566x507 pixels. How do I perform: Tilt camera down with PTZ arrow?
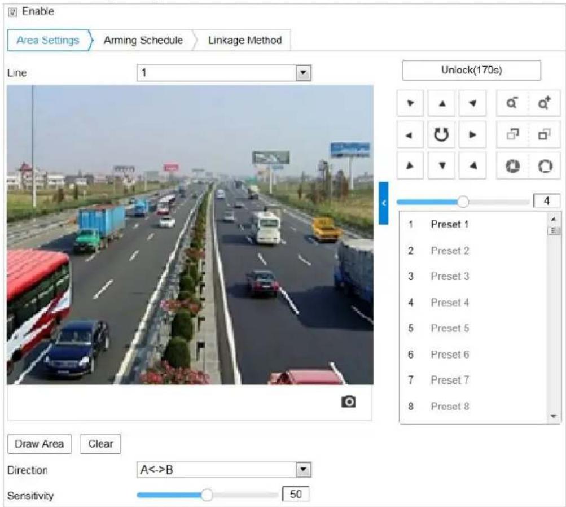[x=441, y=166]
